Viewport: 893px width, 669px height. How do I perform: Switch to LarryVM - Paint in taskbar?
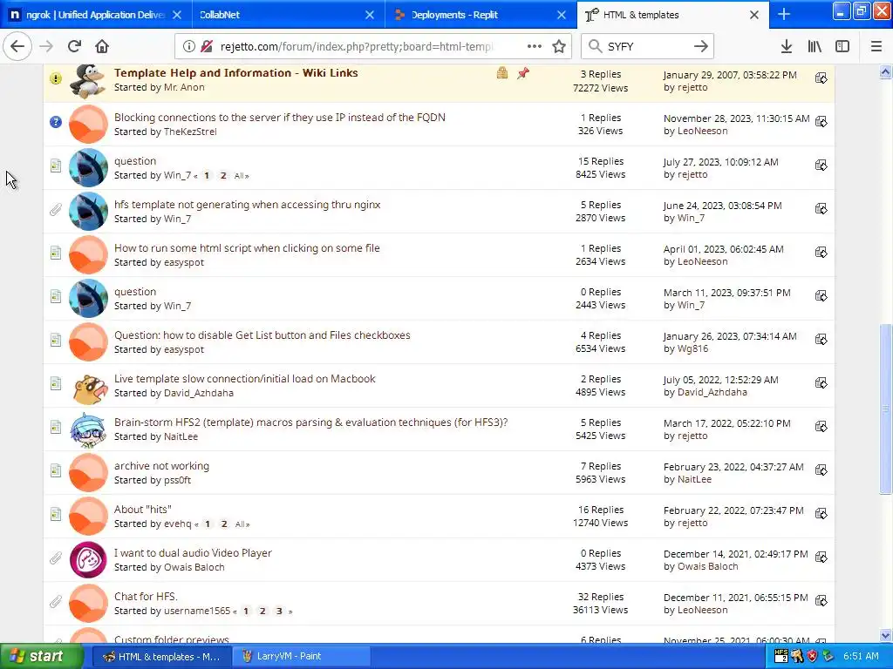pyautogui.click(x=302, y=657)
